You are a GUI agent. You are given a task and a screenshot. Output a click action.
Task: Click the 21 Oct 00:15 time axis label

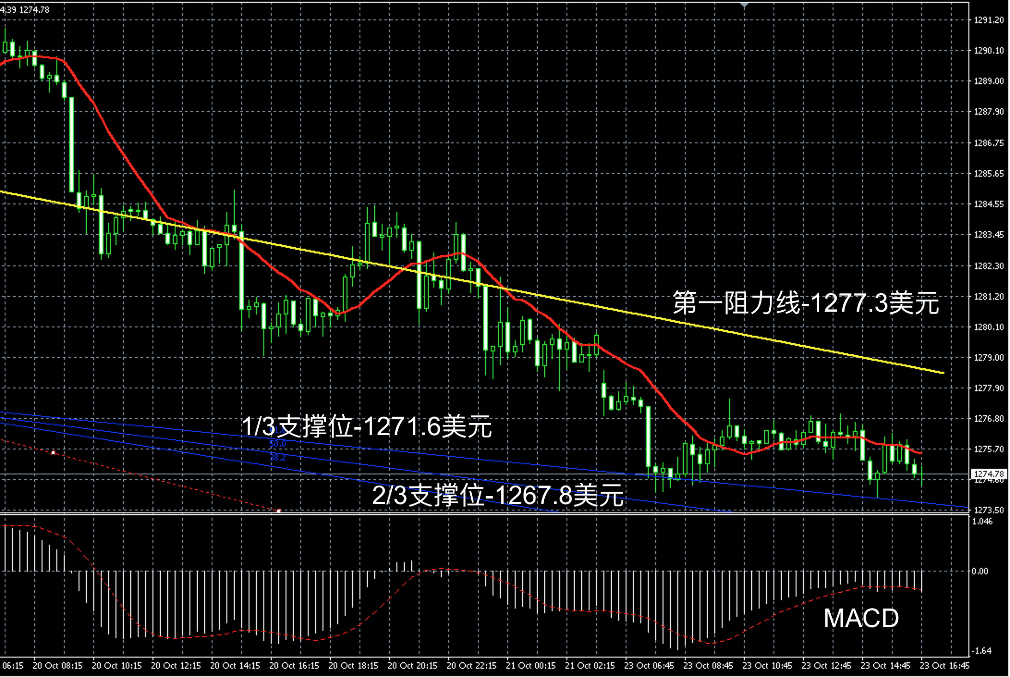tap(530, 666)
